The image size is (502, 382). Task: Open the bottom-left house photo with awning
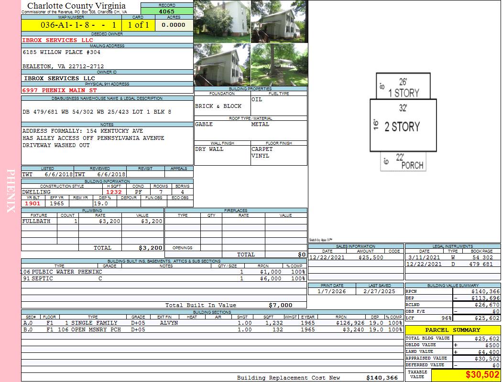point(222,65)
